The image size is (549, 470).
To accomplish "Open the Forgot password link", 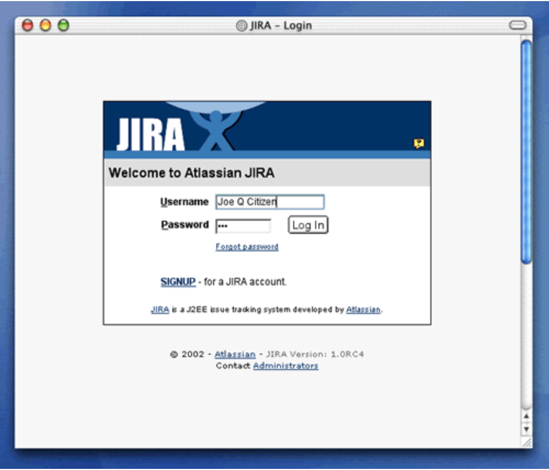I will point(247,247).
